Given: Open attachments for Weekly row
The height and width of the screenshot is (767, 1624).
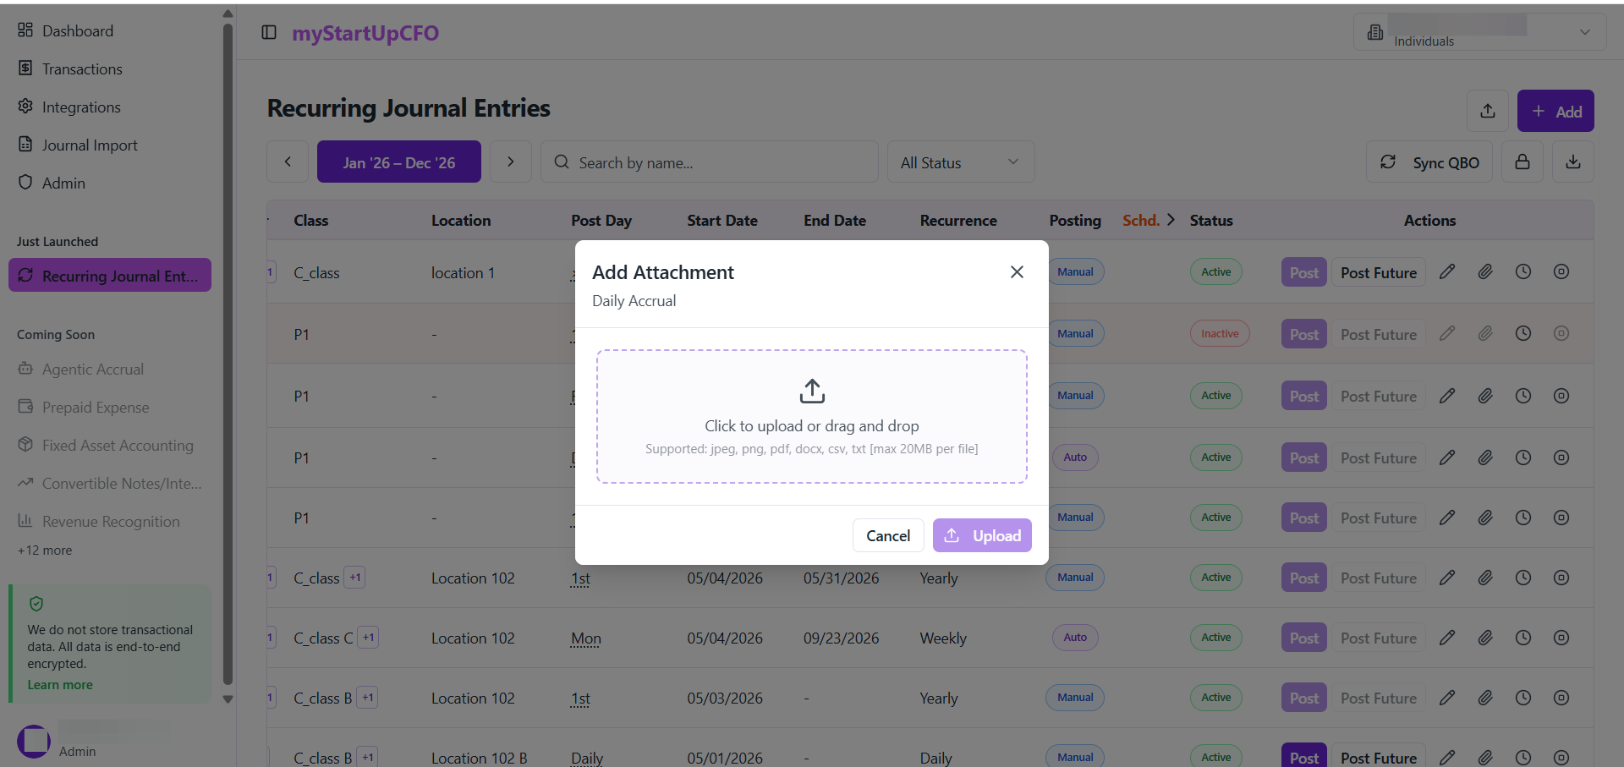Looking at the screenshot, I should point(1485,638).
